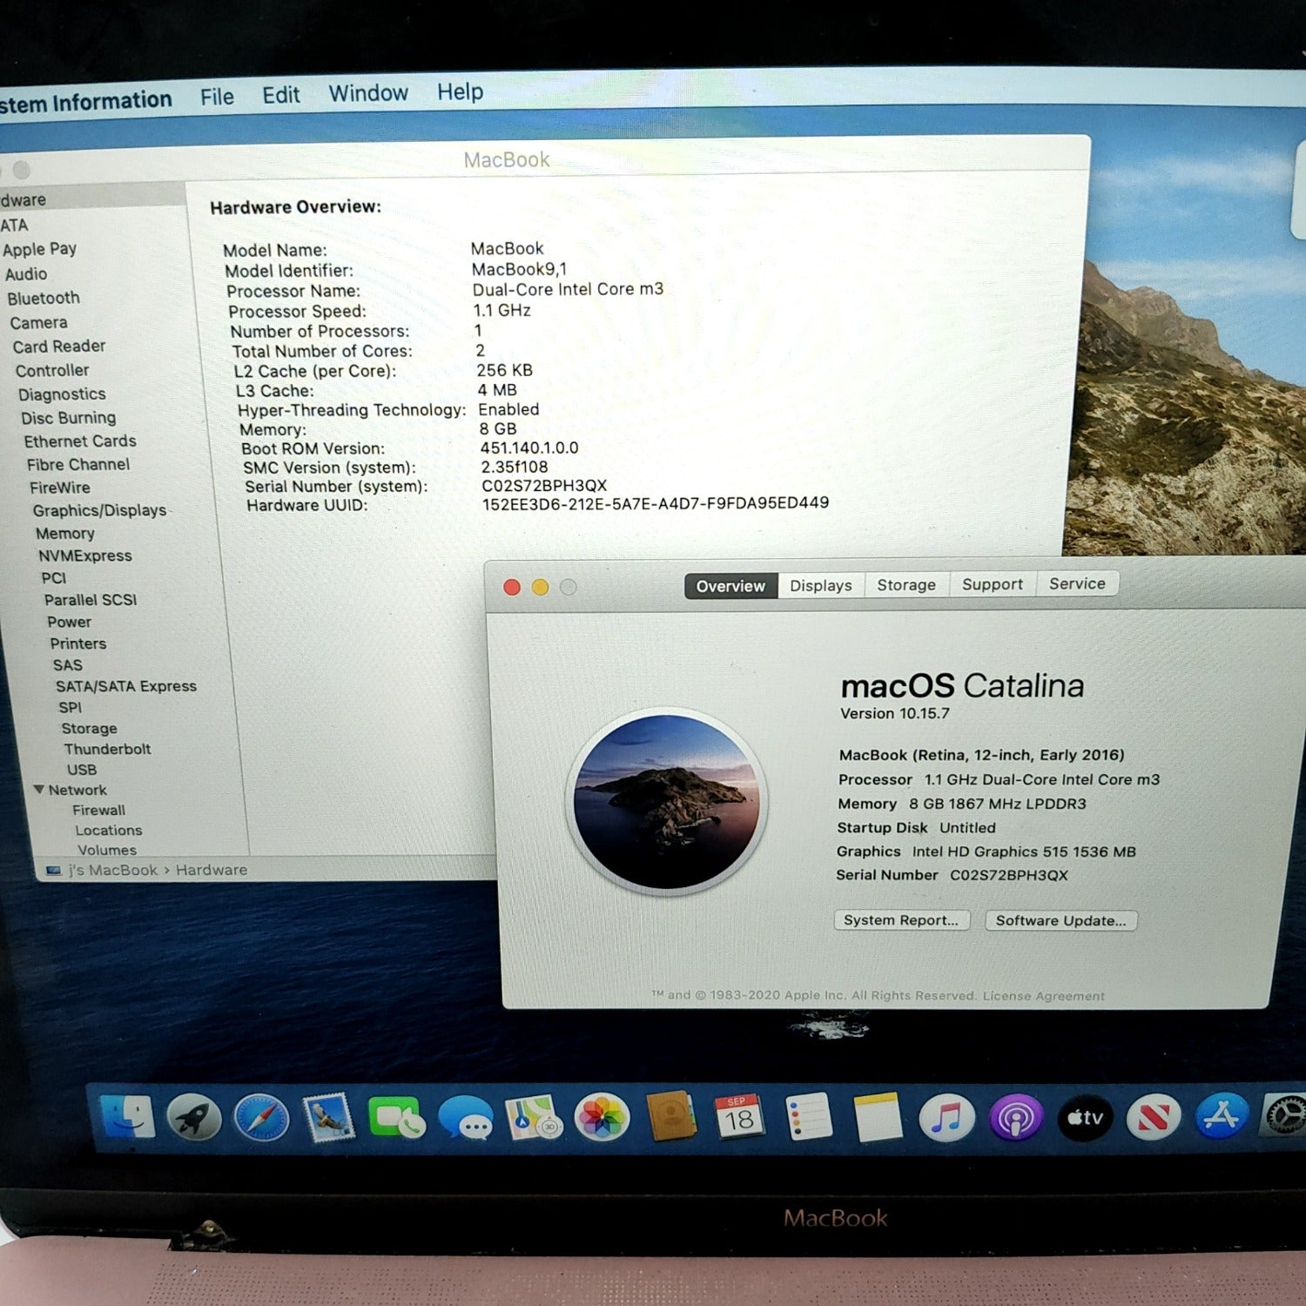Image resolution: width=1306 pixels, height=1306 pixels.
Task: Open the Window menu
Action: (x=368, y=93)
